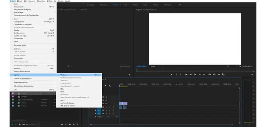Screen dimensions: 266x127
Task: Click the Find magnifier in Project panel
Action: [x=66, y=125]
